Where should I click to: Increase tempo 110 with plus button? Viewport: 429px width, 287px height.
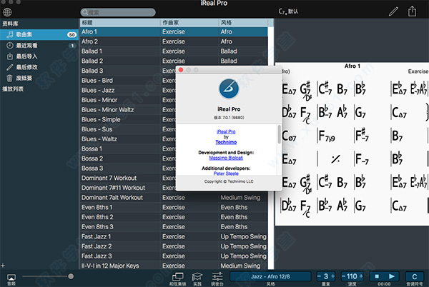[361, 276]
